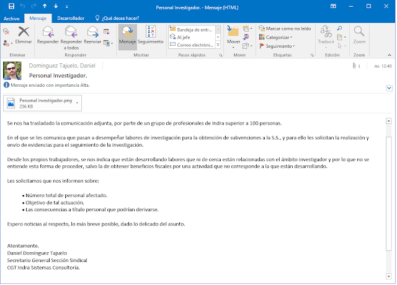Open the attachment options dropdown arrow
397x285 pixels.
coord(77,103)
